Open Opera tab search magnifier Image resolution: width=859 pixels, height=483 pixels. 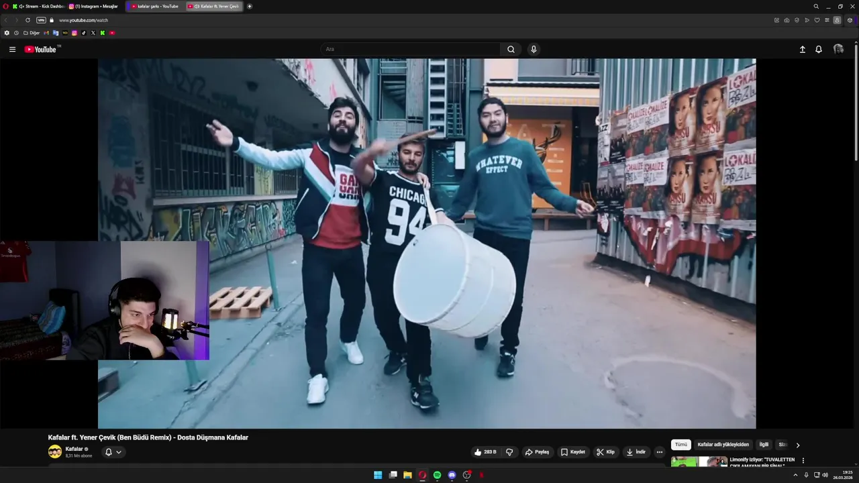click(816, 6)
